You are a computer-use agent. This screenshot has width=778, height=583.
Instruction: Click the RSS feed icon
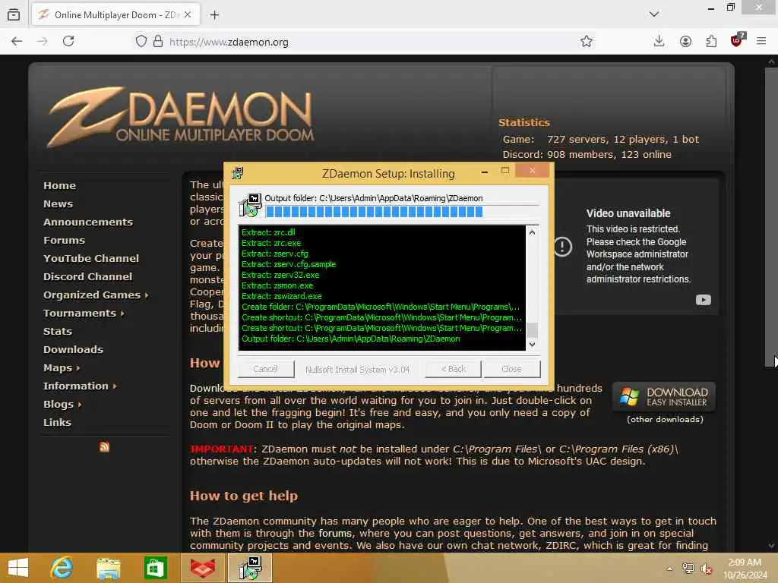click(104, 446)
